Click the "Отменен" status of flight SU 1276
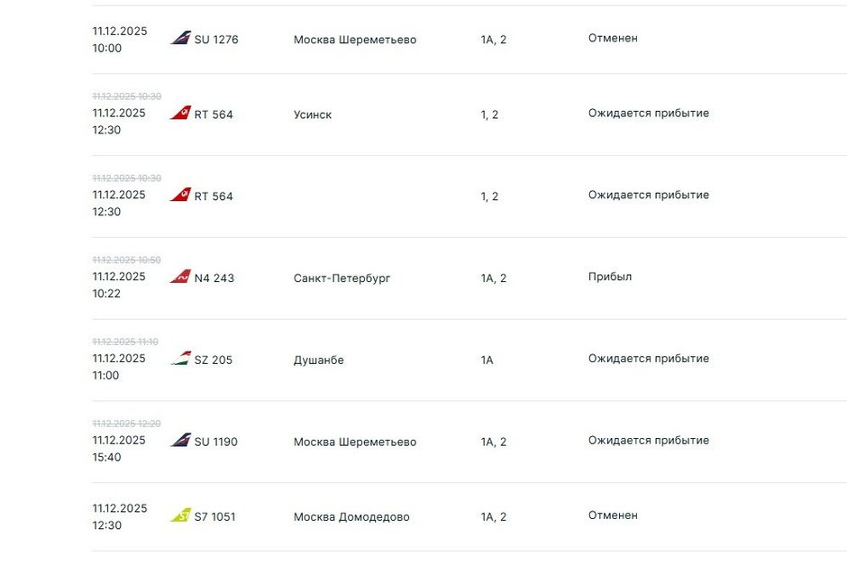Image resolution: width=847 pixels, height=565 pixels. (613, 39)
